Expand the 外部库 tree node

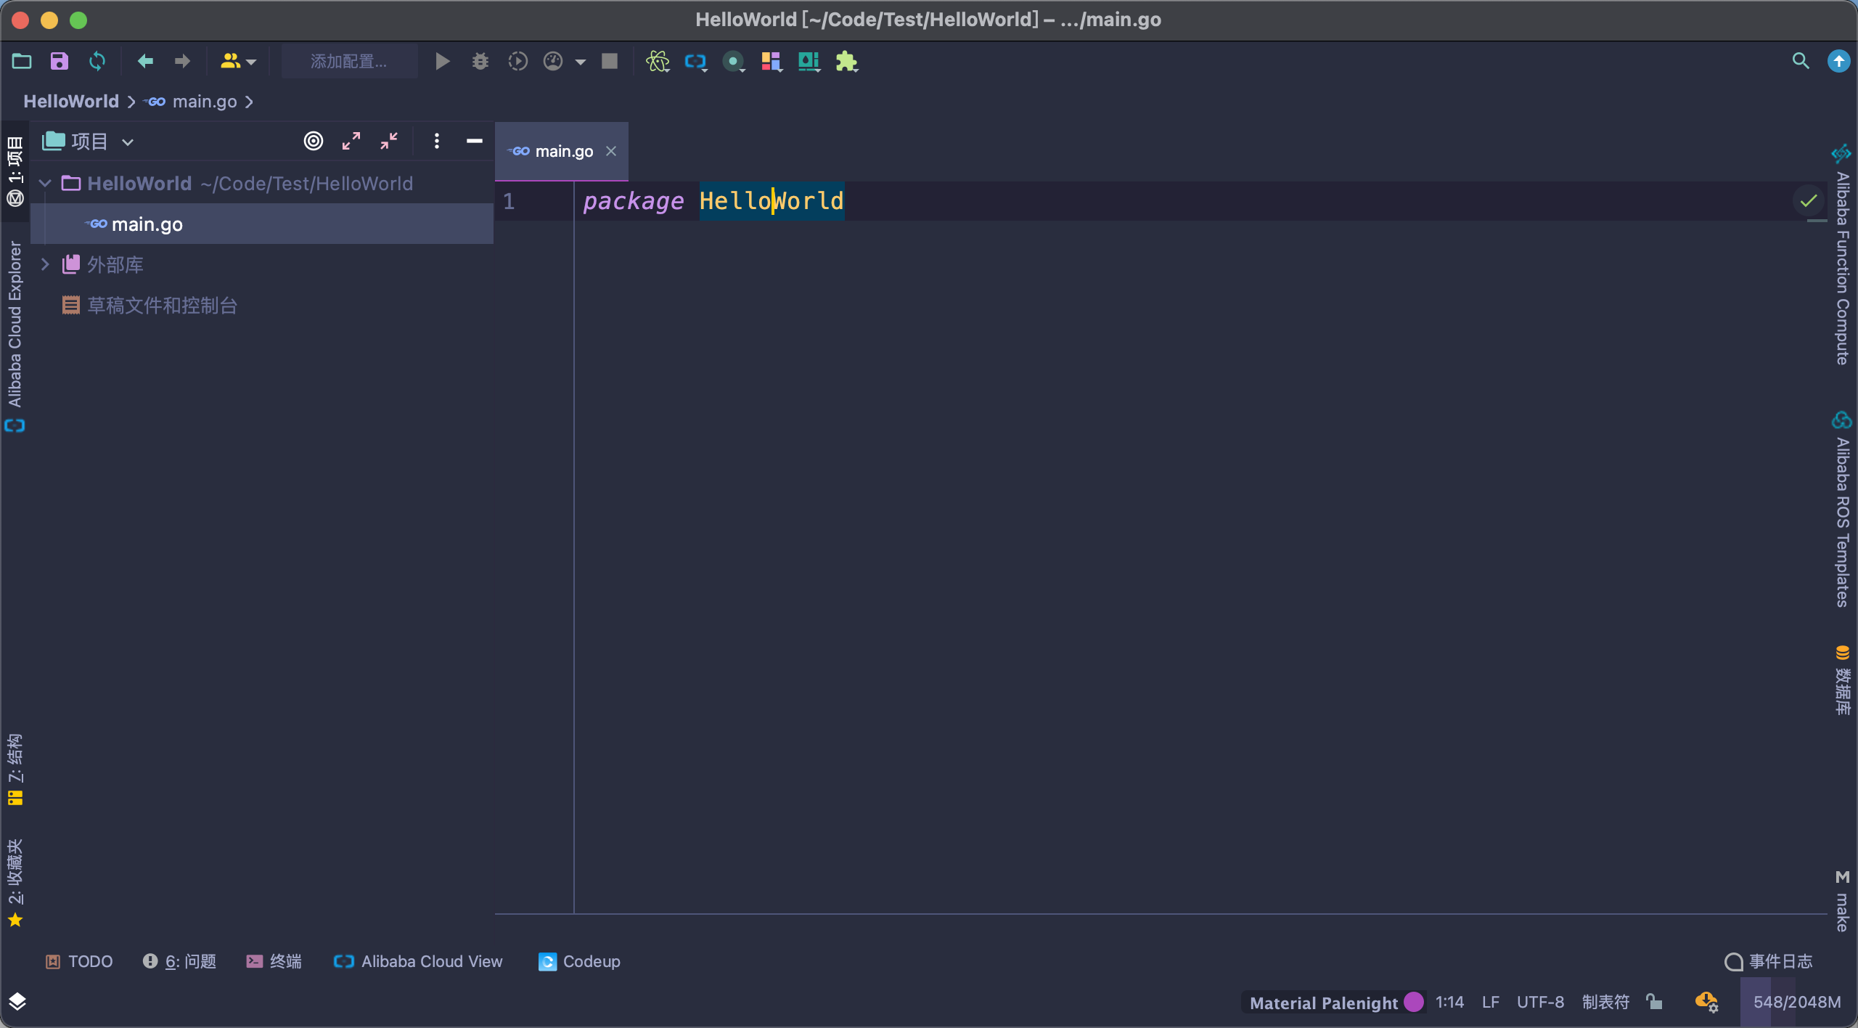pyautogui.click(x=45, y=264)
